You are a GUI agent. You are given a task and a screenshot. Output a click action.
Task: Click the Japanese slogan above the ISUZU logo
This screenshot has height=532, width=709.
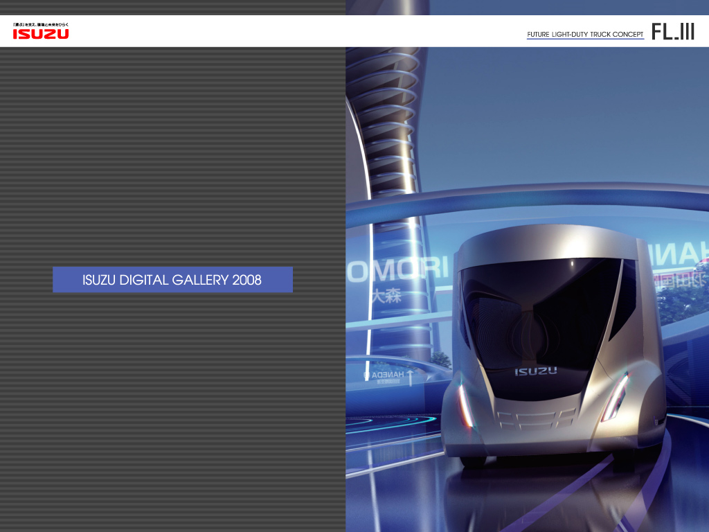click(41, 24)
